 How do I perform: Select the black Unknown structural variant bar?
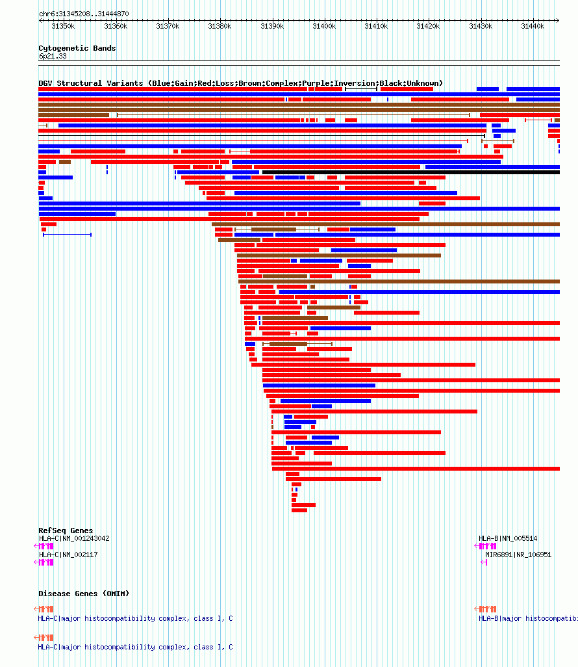411,172
